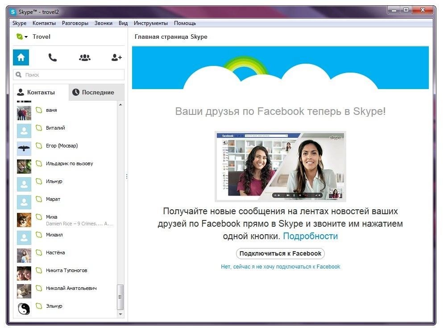Open the Skype menu
The height and width of the screenshot is (334, 444).
(x=19, y=23)
